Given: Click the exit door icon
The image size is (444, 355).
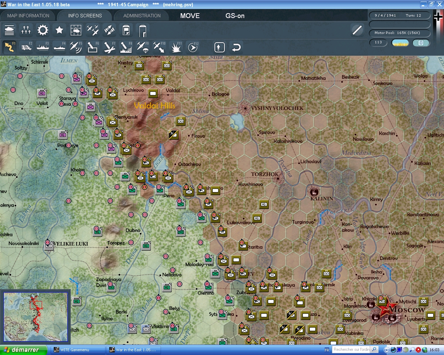Looking at the screenshot, I should tap(143, 31).
